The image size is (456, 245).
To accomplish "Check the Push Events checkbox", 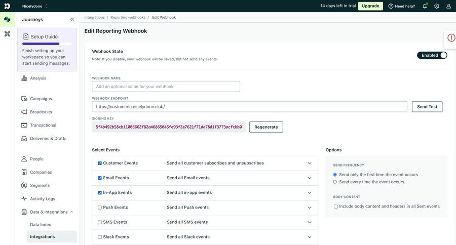I will point(100,208).
